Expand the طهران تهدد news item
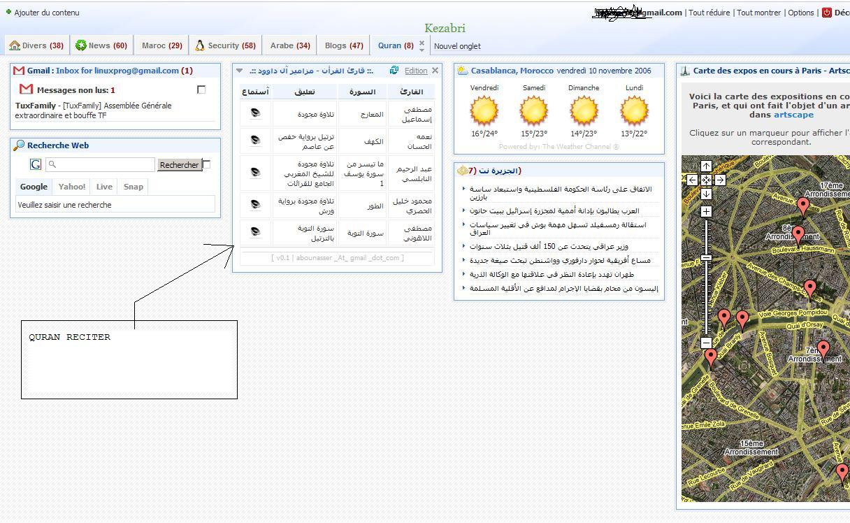850x523 pixels. tap(463, 274)
